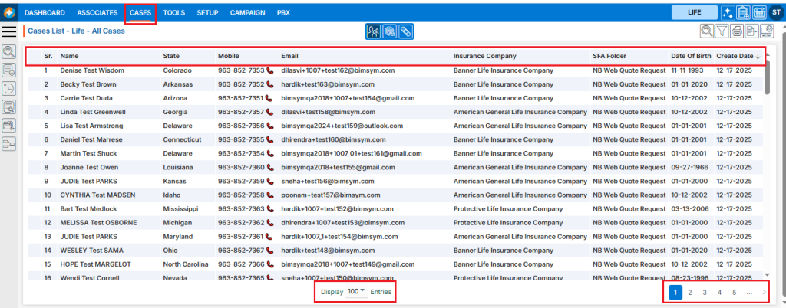Open the filter funnel icon

point(722,31)
